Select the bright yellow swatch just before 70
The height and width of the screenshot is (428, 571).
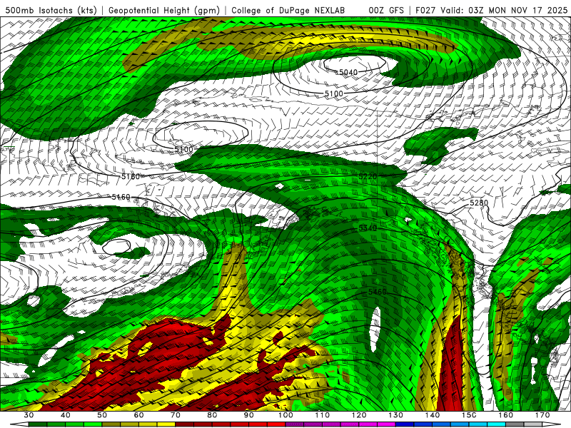click(166, 424)
